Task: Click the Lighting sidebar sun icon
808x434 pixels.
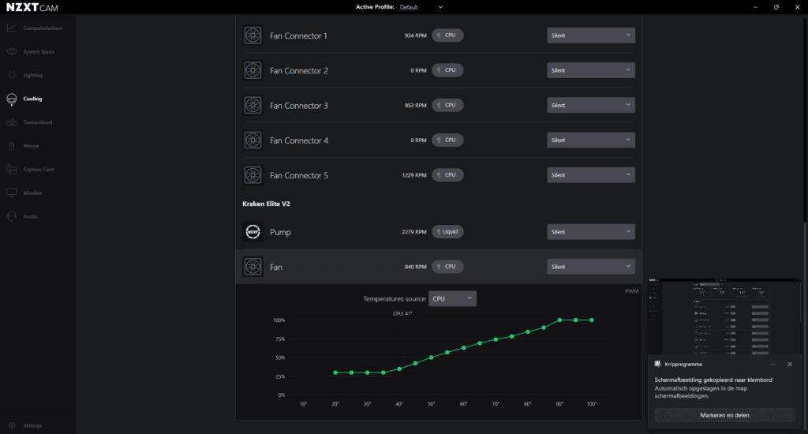Action: (x=12, y=75)
